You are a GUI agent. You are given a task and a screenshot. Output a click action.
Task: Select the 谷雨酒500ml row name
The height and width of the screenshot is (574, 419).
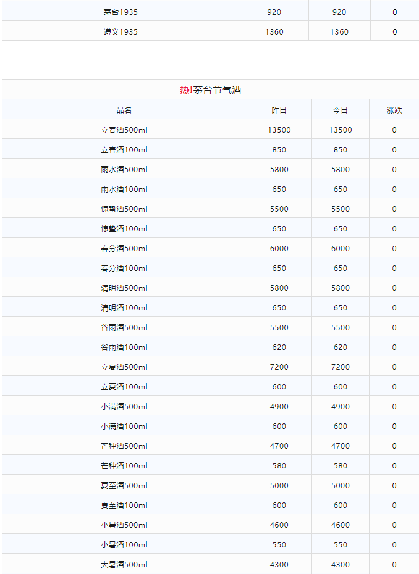124,328
